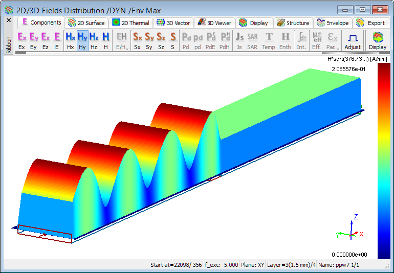Click the Hz magnetic component icon

(x=94, y=40)
